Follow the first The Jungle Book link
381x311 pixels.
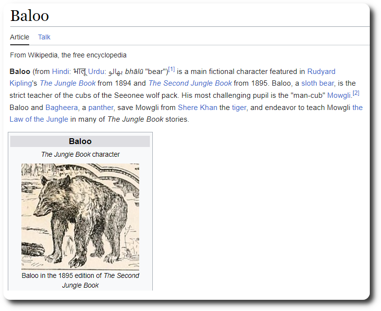pyautogui.click(x=68, y=83)
